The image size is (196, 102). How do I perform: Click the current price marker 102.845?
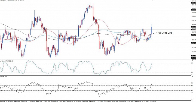tap(194, 27)
